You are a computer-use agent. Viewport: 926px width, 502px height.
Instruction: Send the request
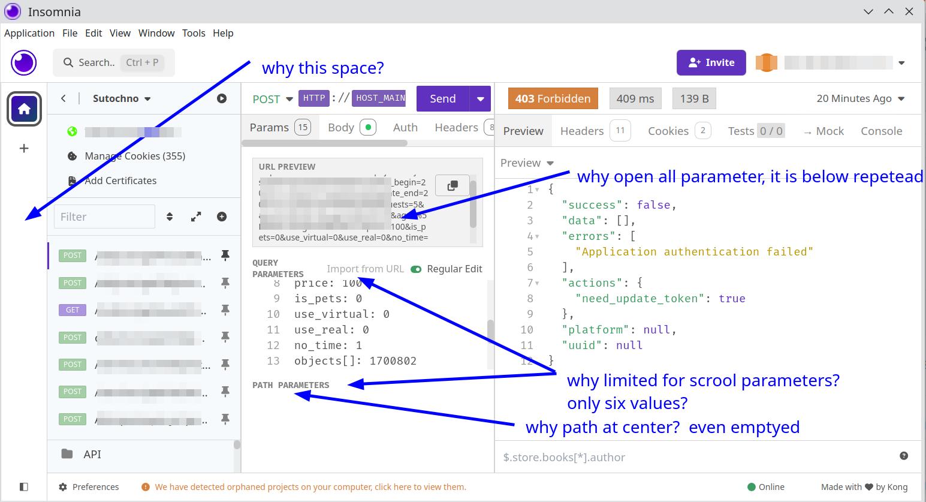click(x=443, y=98)
